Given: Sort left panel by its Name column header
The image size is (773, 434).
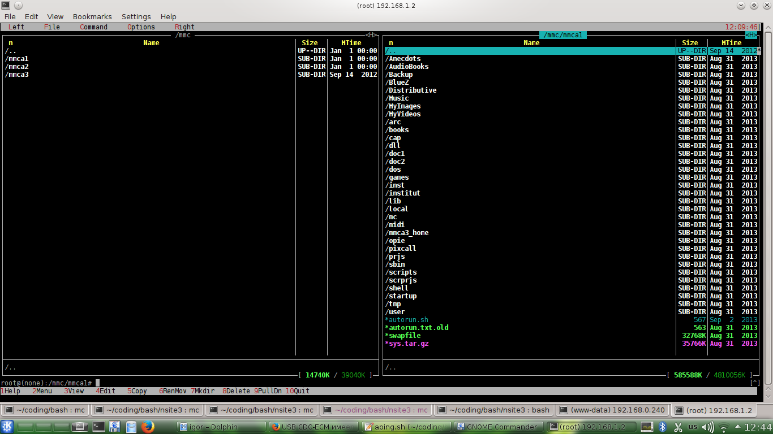Looking at the screenshot, I should [x=151, y=43].
